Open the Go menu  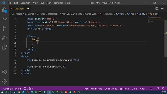pyautogui.click(x=43, y=3)
